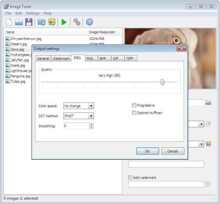Click the blue help question icon
The width and height of the screenshot is (220, 204).
[x=90, y=22]
